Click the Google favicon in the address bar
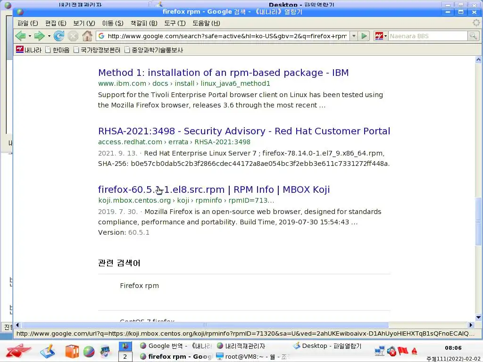The width and height of the screenshot is (483, 362). tap(101, 36)
